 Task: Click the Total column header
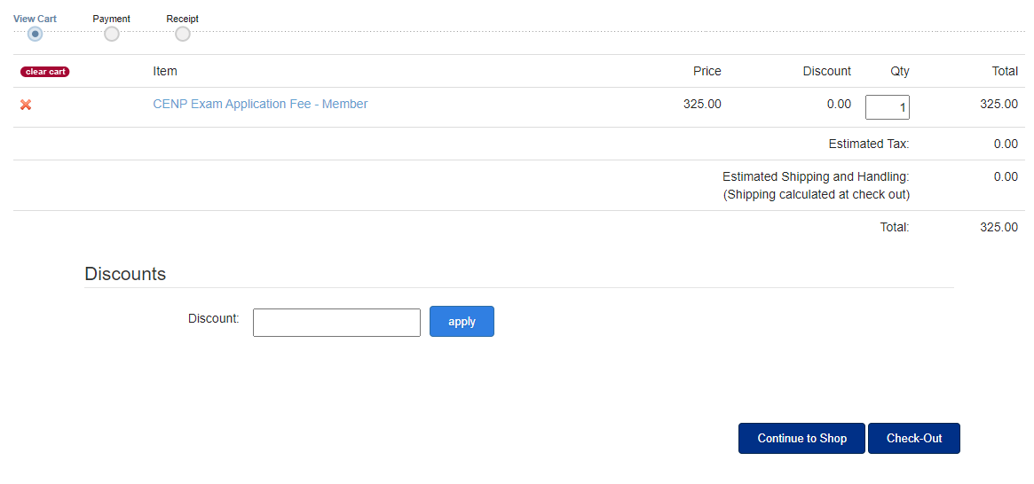click(1005, 71)
